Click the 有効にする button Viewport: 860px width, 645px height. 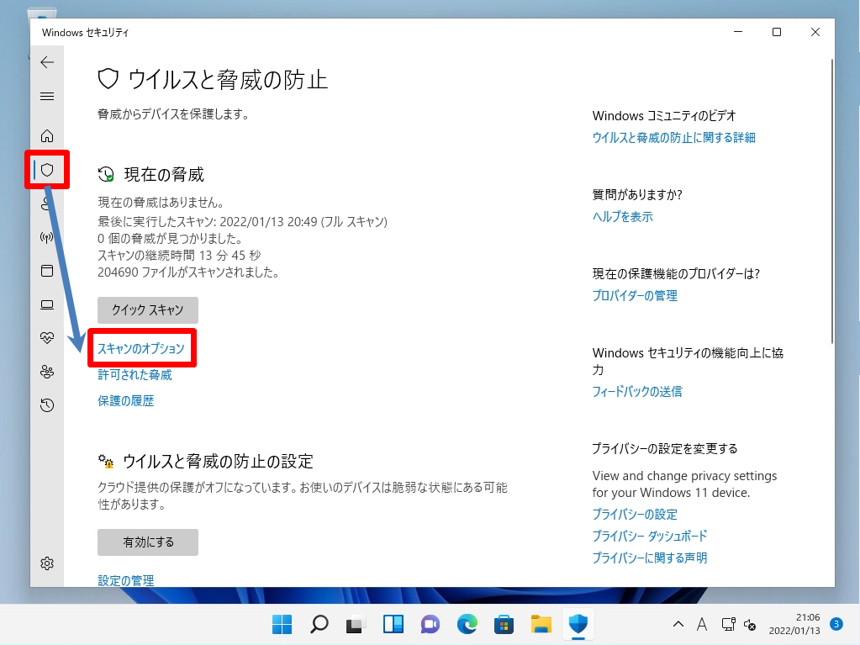148,542
